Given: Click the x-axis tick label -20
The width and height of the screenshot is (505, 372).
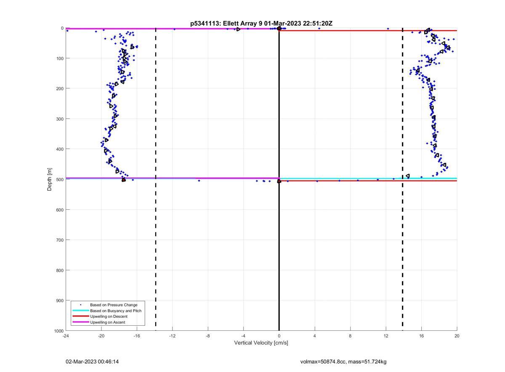Looking at the screenshot, I should [101, 336].
